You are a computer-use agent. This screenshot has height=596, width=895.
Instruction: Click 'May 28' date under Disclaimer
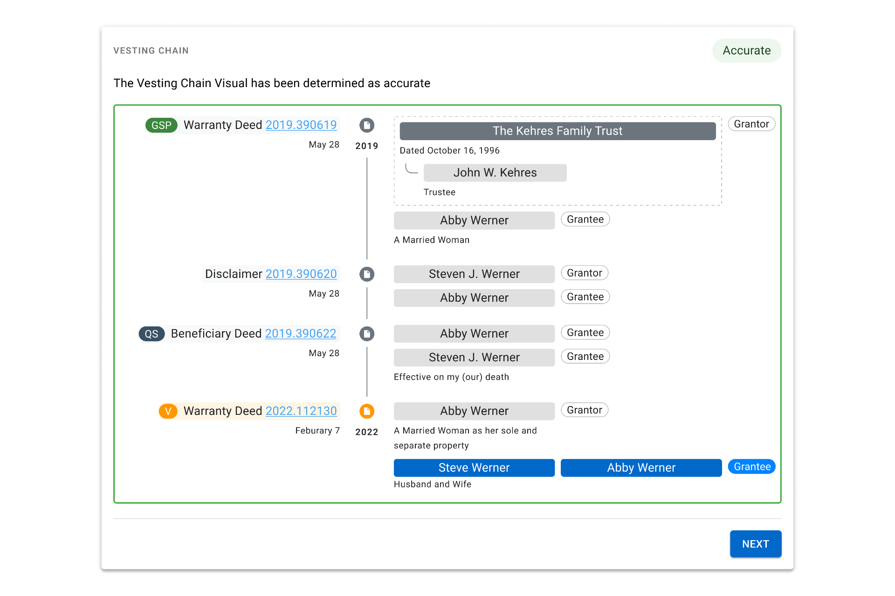[x=324, y=294]
